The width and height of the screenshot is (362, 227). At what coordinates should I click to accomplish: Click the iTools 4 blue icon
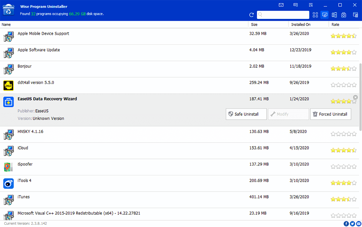point(9,183)
